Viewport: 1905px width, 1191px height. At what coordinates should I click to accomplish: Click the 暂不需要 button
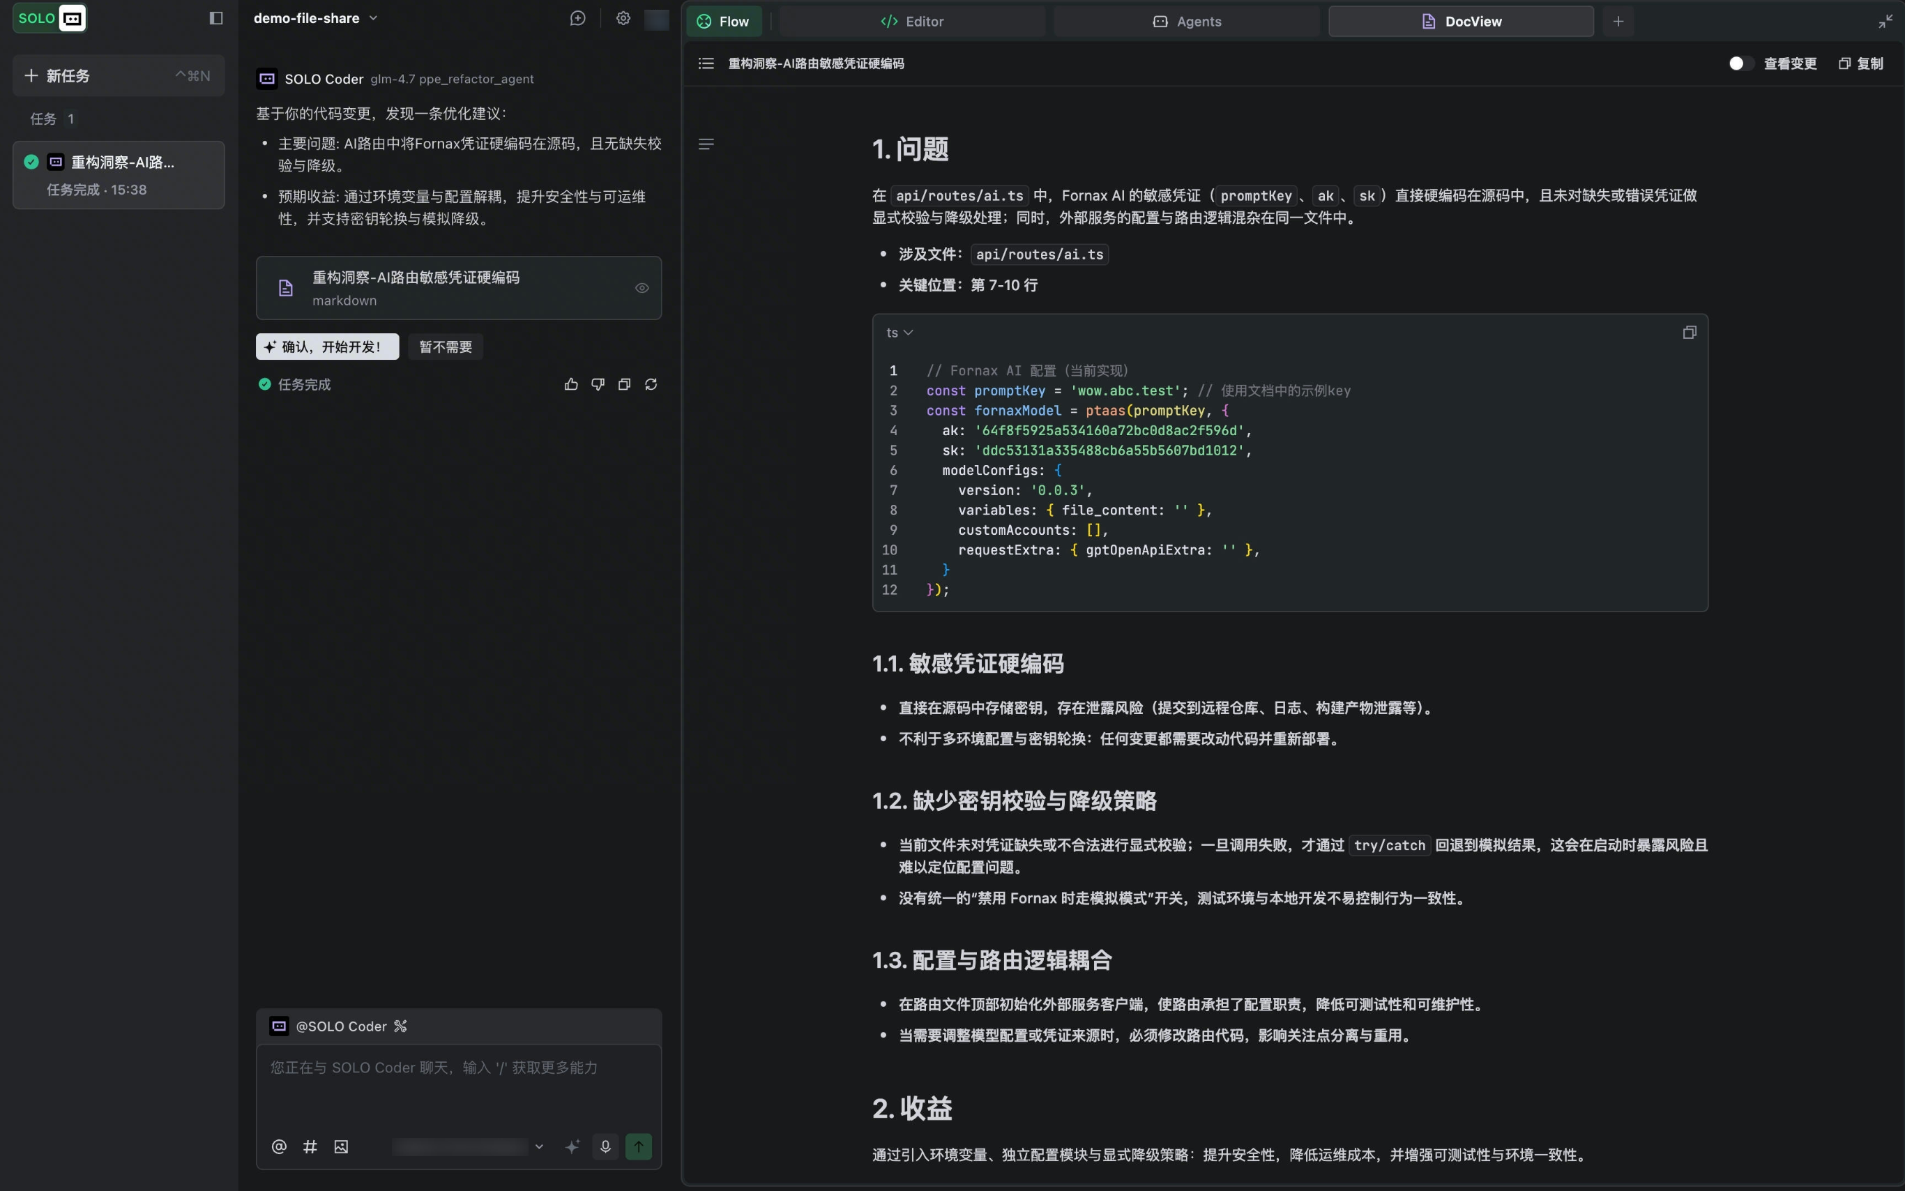coord(446,347)
